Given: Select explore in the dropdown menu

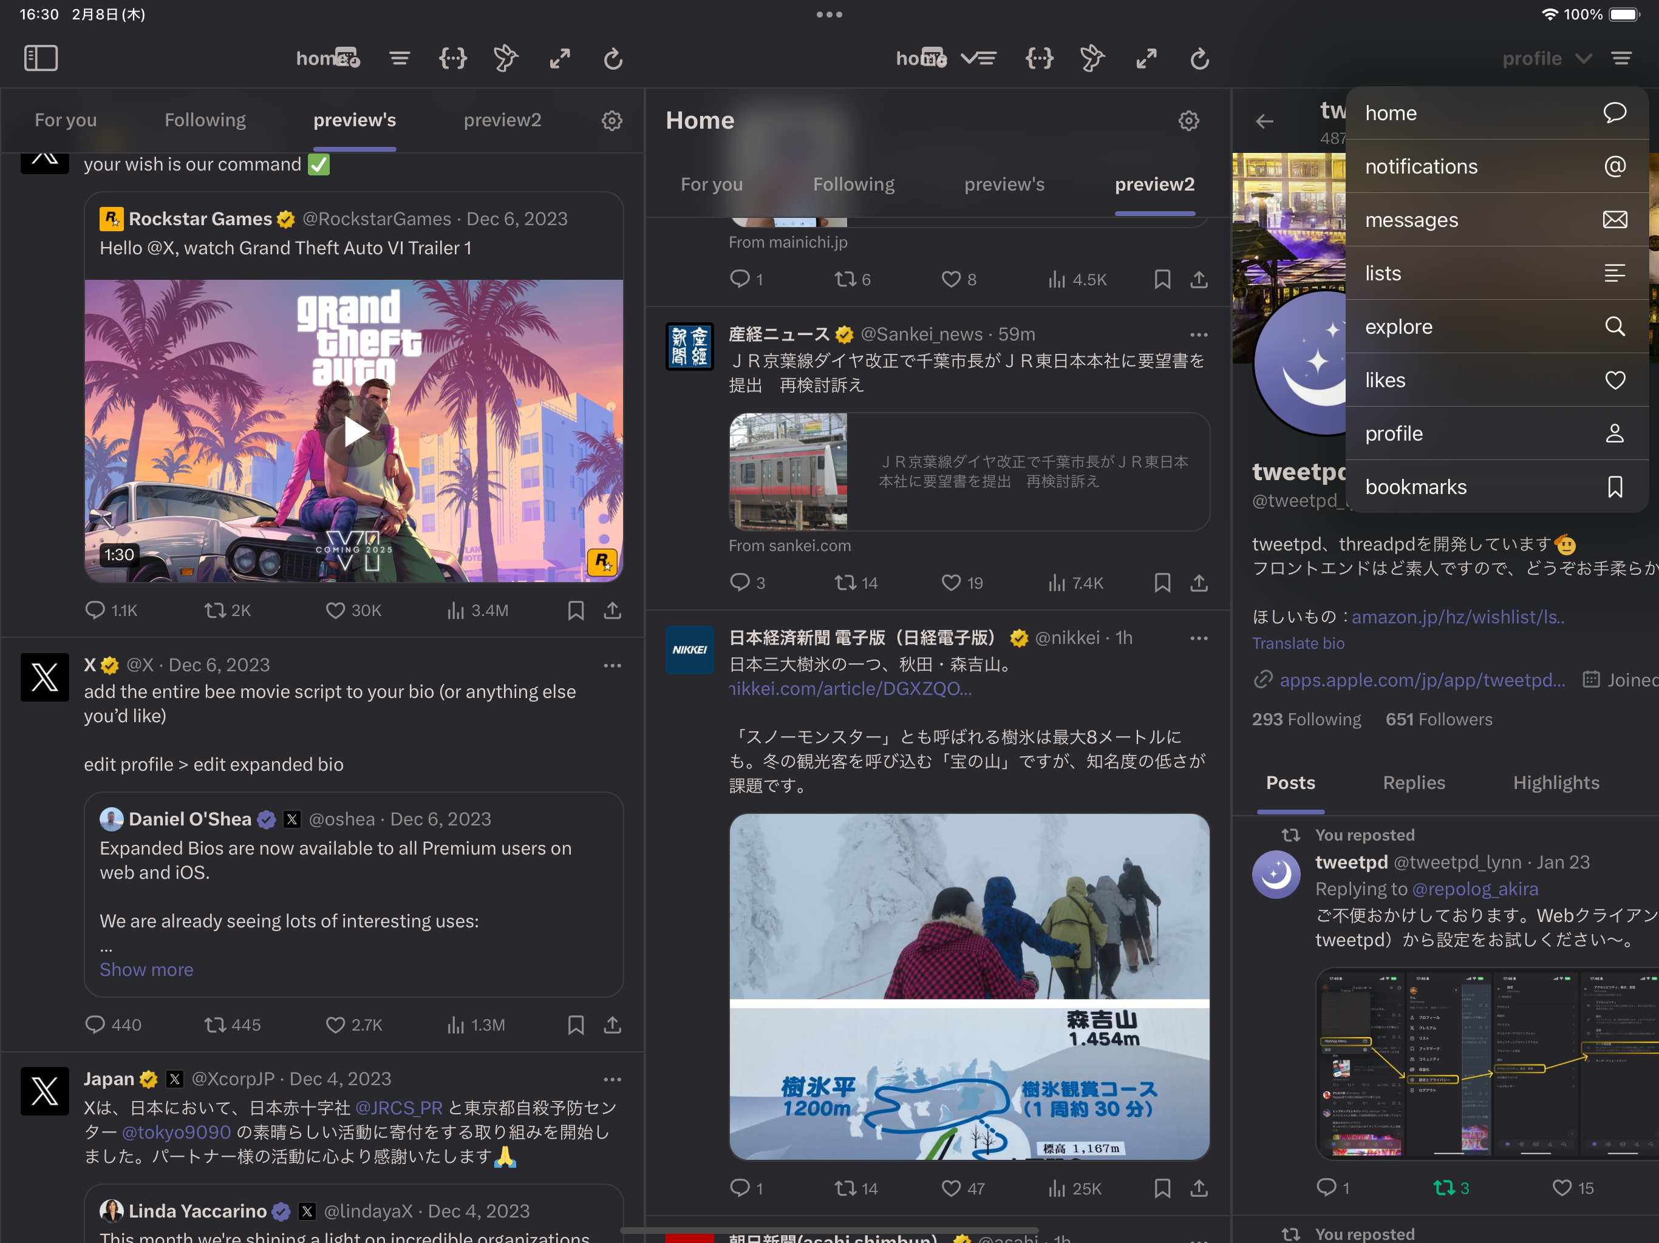Looking at the screenshot, I should pyautogui.click(x=1496, y=327).
